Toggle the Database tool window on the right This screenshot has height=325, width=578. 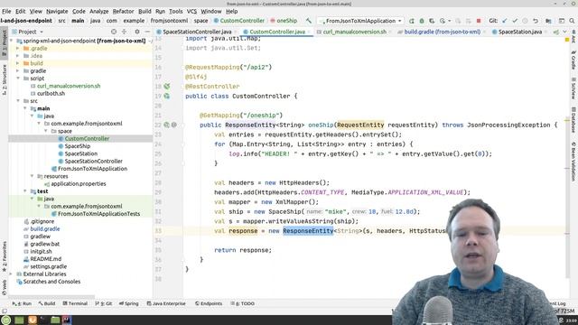(x=574, y=120)
